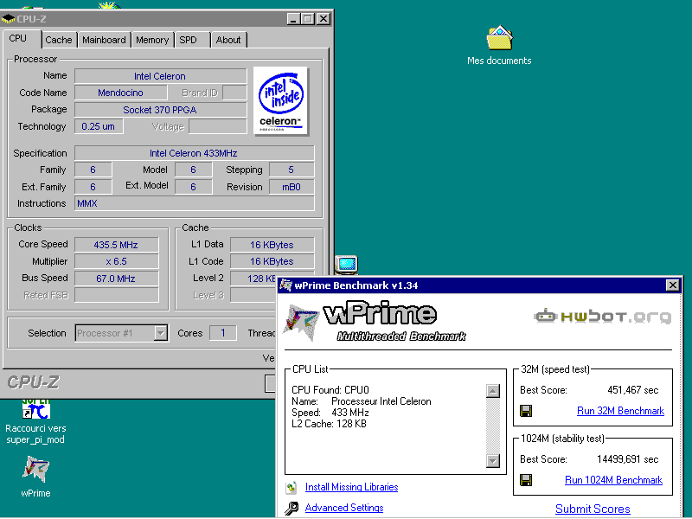The width and height of the screenshot is (692, 519).
Task: Click the wPrime title bar icon
Action: point(286,285)
